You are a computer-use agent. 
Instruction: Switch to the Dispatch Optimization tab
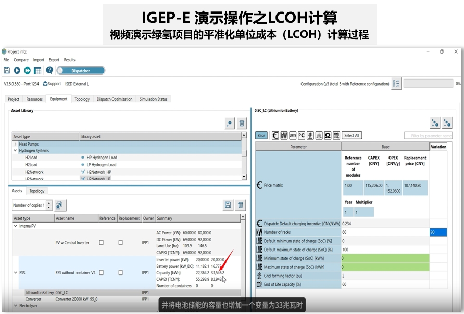(x=115, y=99)
